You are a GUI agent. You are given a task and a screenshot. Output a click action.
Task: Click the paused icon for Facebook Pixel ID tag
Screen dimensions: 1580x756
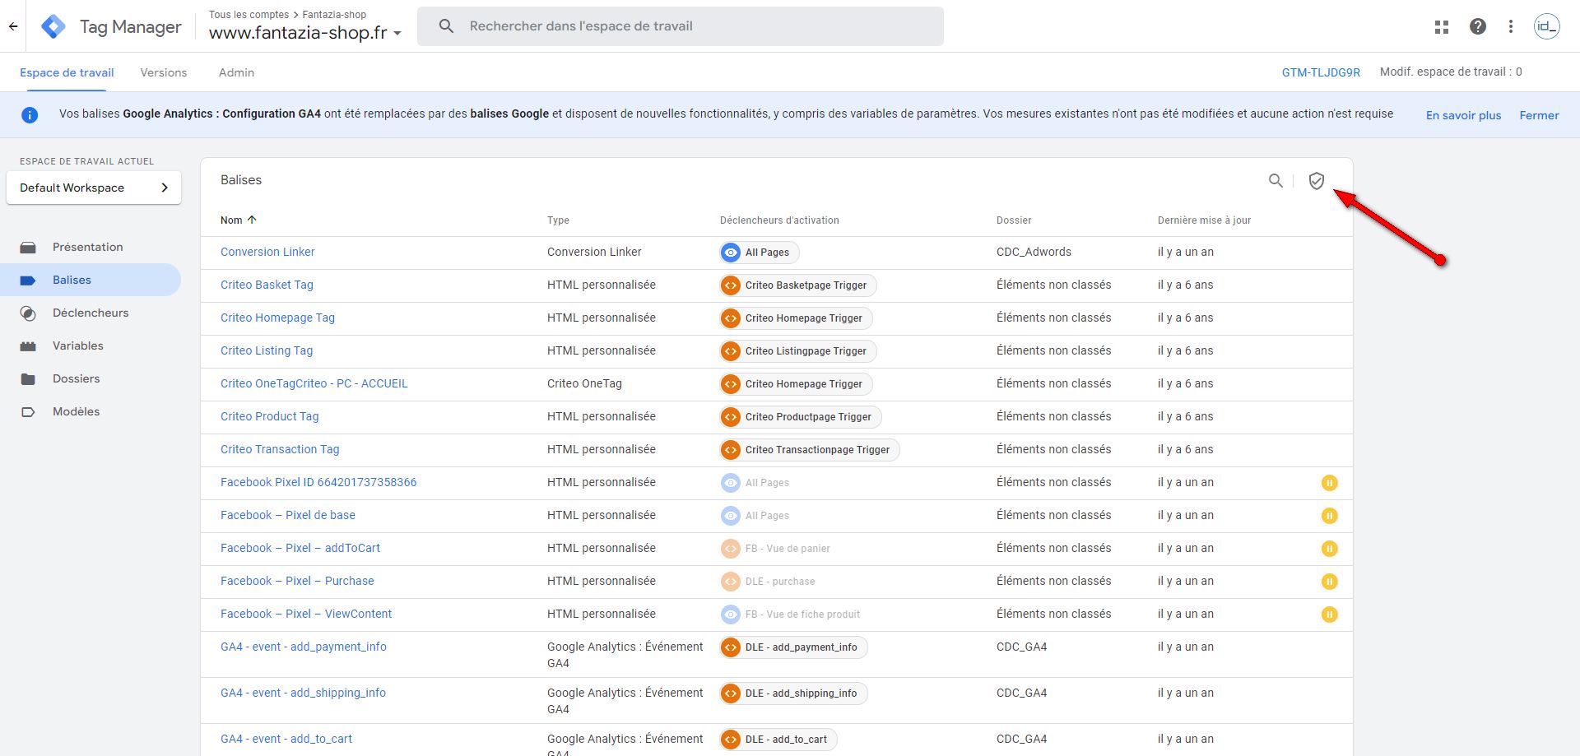point(1329,483)
